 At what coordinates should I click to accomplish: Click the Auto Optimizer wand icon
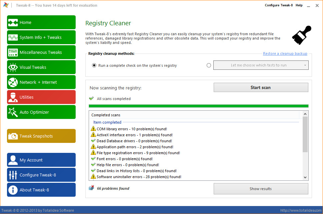(13, 112)
